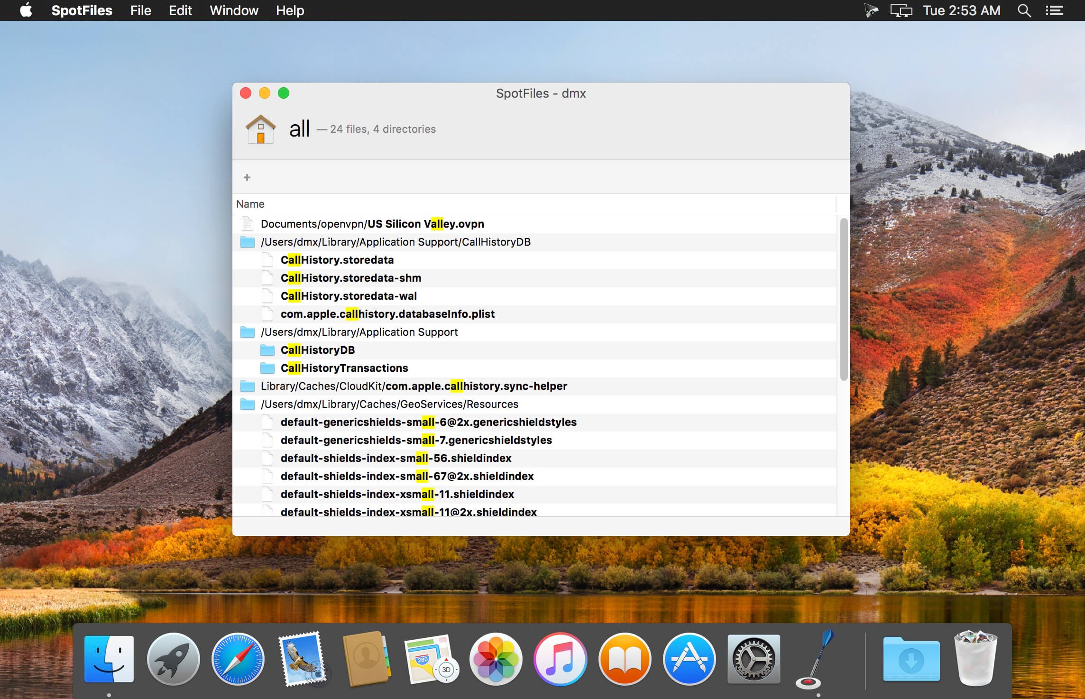Collapse the Application Support folder group
This screenshot has width=1085, height=699.
point(534,332)
